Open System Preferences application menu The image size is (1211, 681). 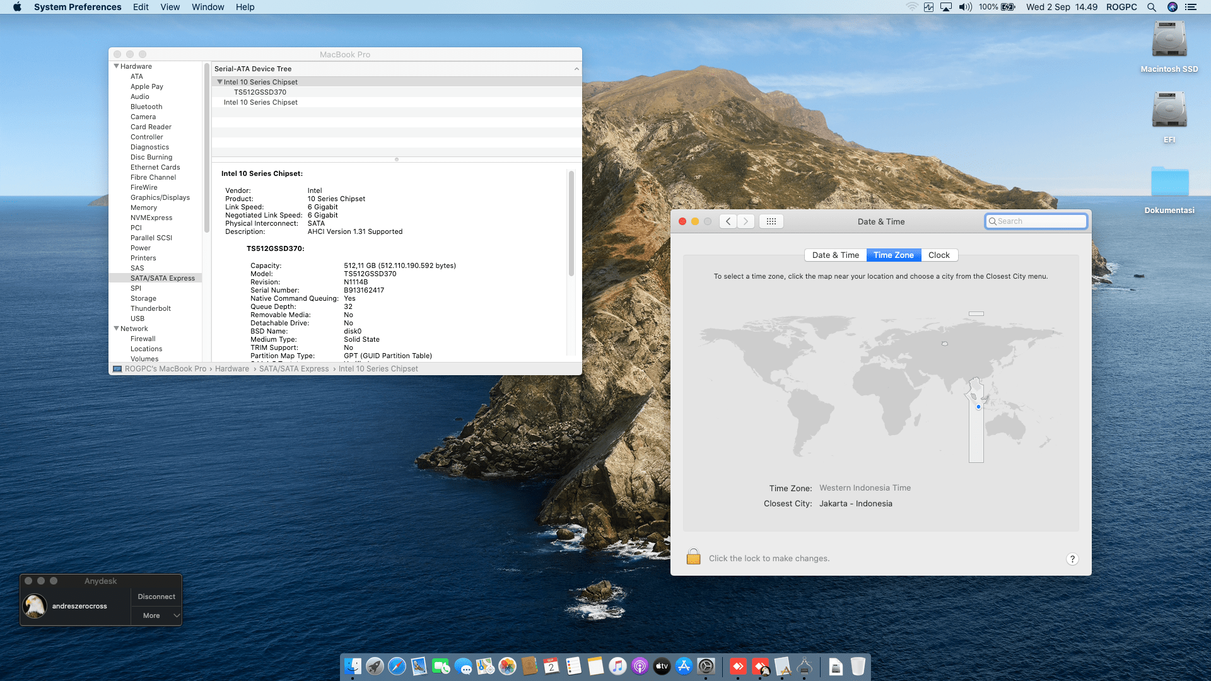[x=78, y=7]
